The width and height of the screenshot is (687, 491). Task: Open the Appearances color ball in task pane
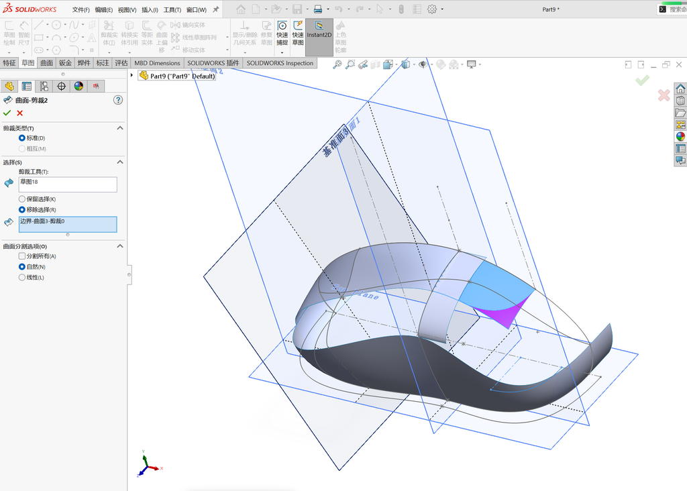680,136
